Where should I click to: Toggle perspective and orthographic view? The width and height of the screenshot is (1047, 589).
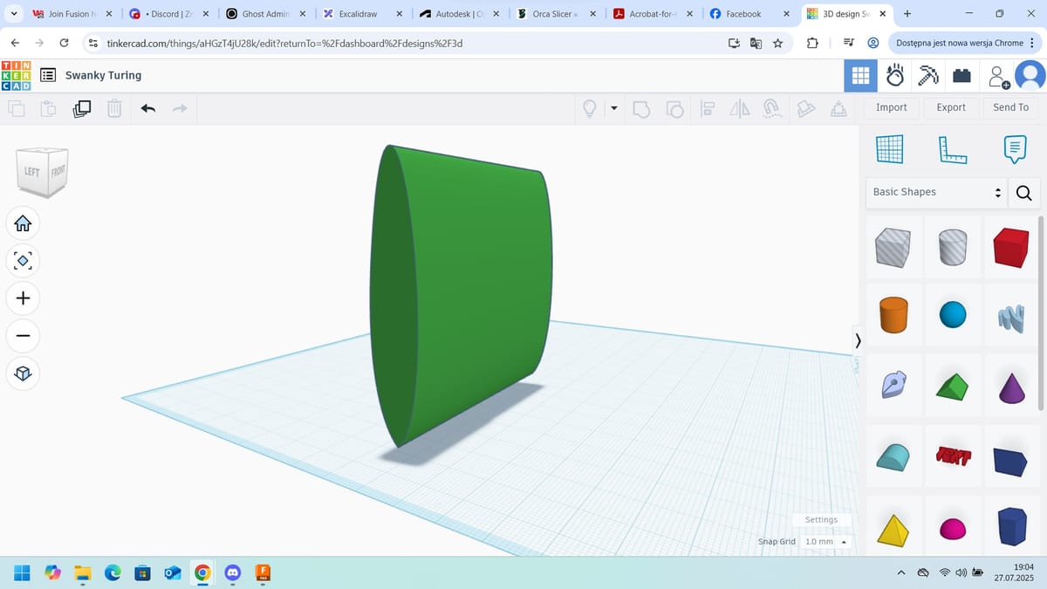(x=23, y=373)
